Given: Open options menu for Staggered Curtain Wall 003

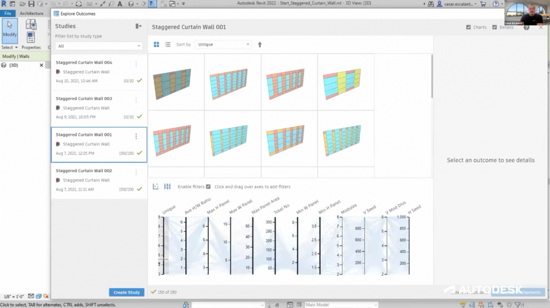Looking at the screenshot, I should coord(136,100).
